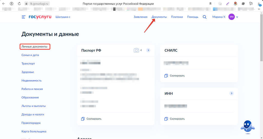This screenshot has height=139, width=263.
Task: Click the УМ user avatar circle
Action: coord(231,17)
